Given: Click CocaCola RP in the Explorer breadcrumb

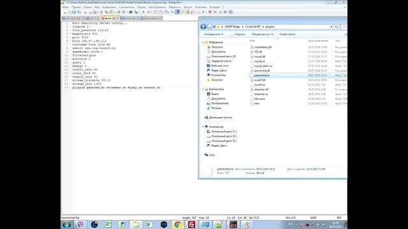Looking at the screenshot, I should click(x=252, y=27).
